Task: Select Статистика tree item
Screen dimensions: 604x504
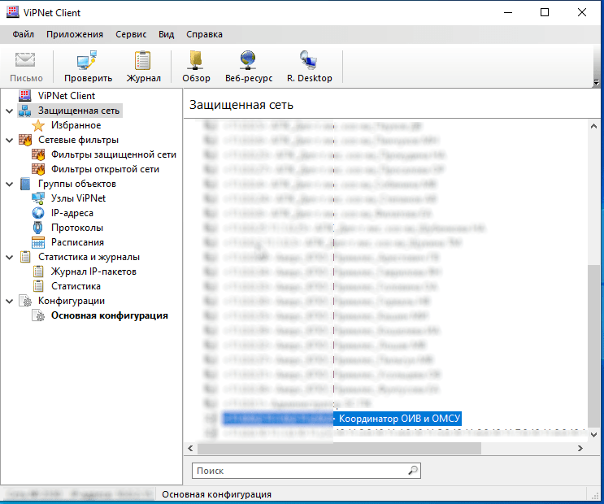Action: click(76, 286)
